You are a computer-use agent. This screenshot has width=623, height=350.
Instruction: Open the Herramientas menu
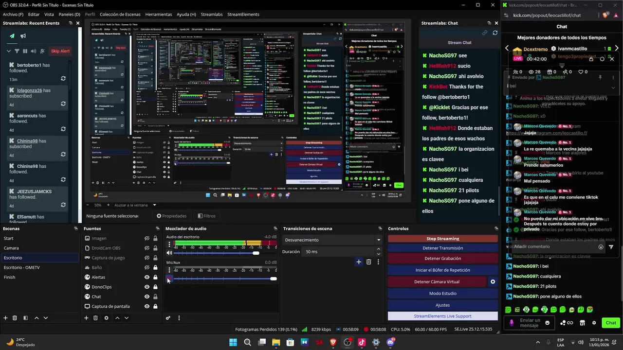[159, 15]
